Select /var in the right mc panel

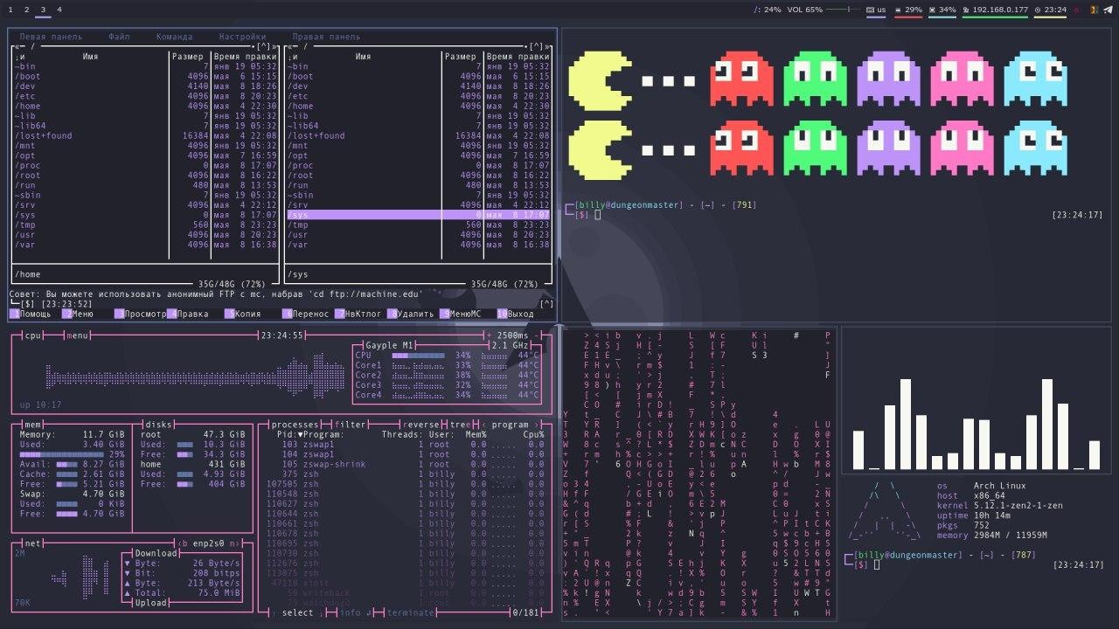(x=419, y=245)
